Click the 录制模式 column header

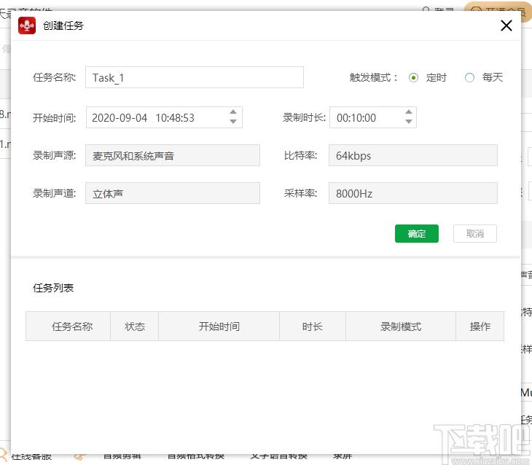(x=401, y=327)
